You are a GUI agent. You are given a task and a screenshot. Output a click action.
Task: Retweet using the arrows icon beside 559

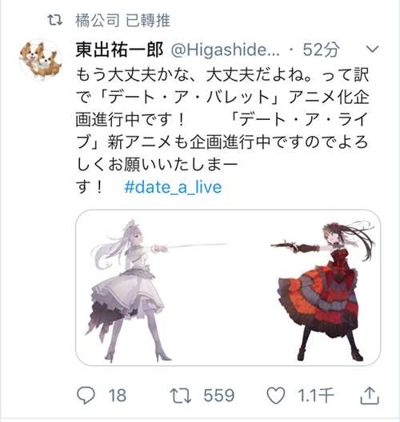(x=181, y=396)
